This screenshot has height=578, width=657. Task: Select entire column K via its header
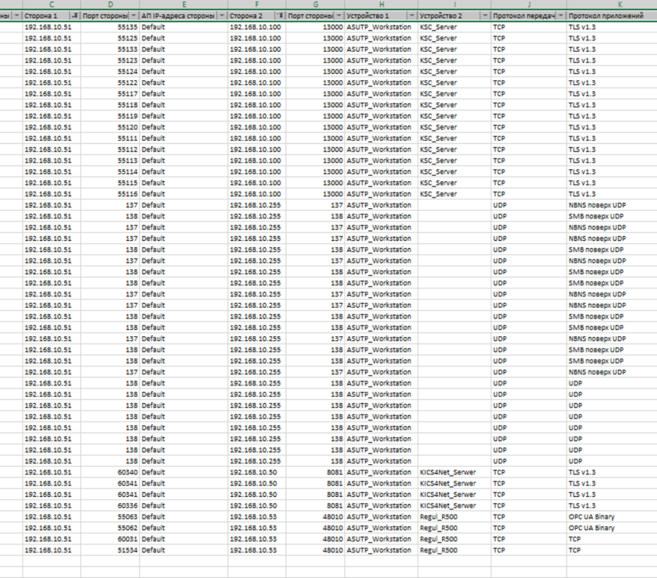click(x=611, y=5)
